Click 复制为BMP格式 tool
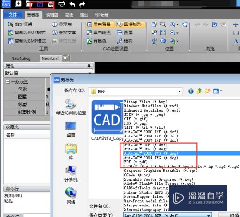This screenshot has width=240, height=217. [27, 41]
